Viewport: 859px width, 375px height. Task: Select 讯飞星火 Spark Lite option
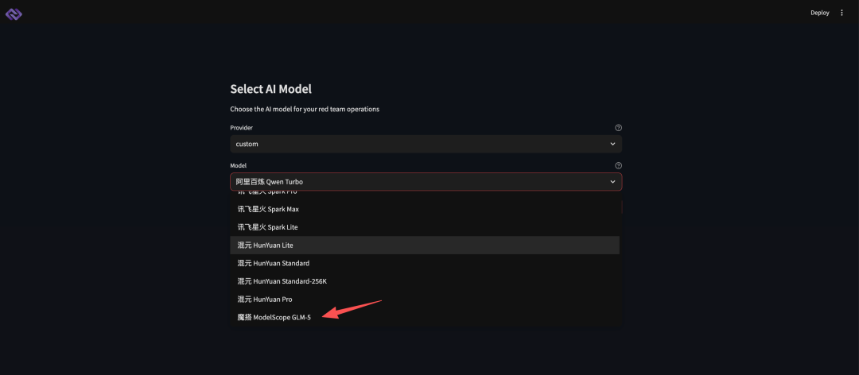coord(267,227)
